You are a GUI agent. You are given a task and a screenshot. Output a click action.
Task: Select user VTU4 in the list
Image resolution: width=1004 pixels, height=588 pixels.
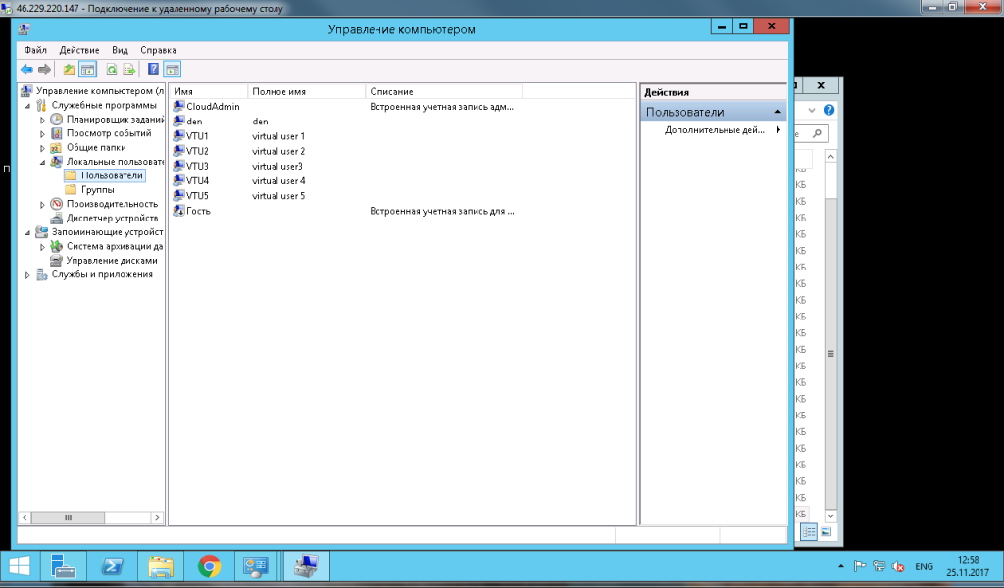[191, 180]
